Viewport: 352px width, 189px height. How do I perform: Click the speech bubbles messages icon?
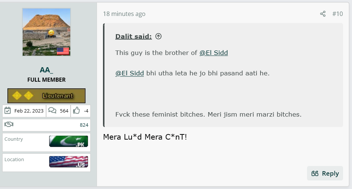(52, 111)
